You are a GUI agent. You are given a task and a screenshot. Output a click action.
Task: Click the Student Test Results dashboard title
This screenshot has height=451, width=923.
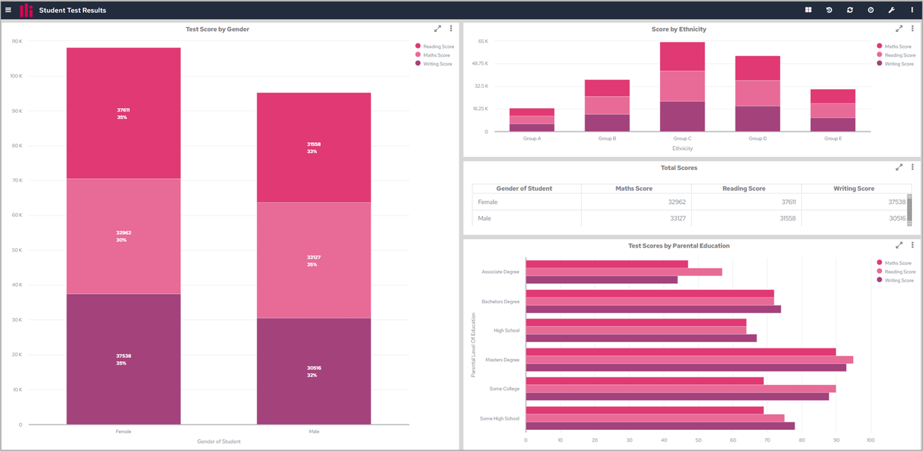point(73,10)
